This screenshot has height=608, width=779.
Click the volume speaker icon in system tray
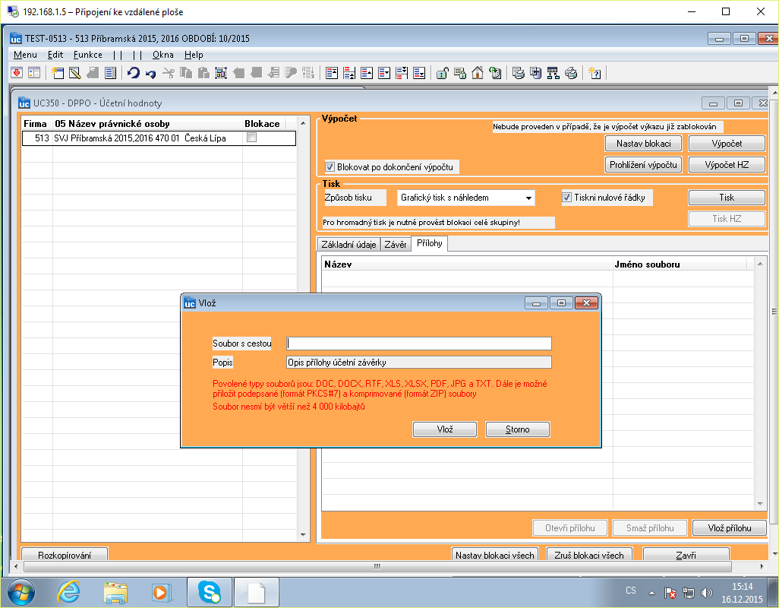coord(706,593)
